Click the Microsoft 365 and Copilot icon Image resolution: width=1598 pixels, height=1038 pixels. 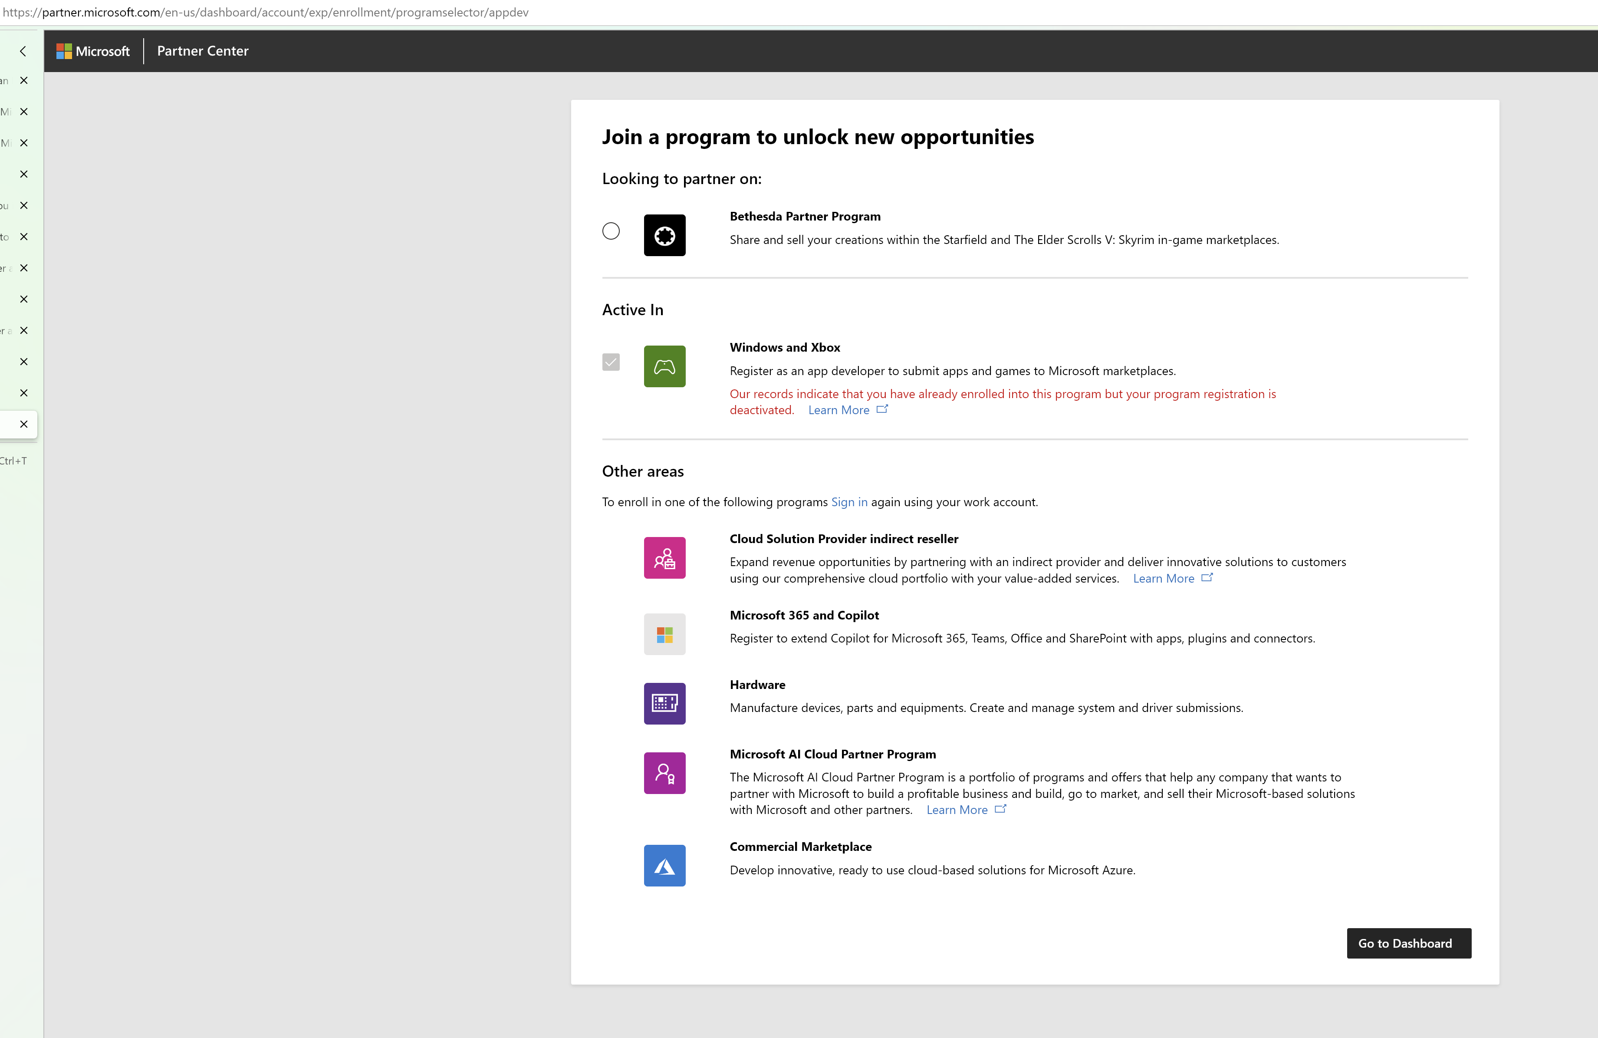664,634
